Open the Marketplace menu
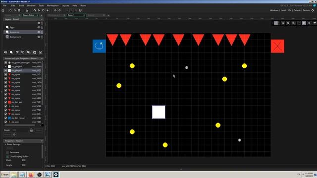317x178 pixels. (53, 5)
